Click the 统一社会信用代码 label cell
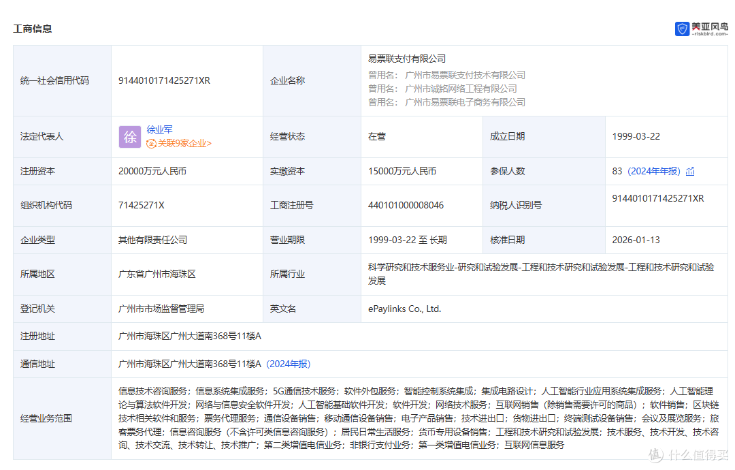 pos(63,80)
